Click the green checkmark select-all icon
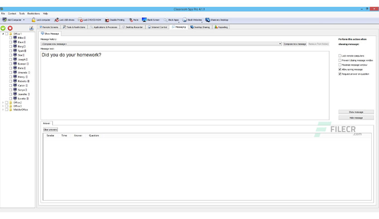This screenshot has width=379, height=219. 3,28
